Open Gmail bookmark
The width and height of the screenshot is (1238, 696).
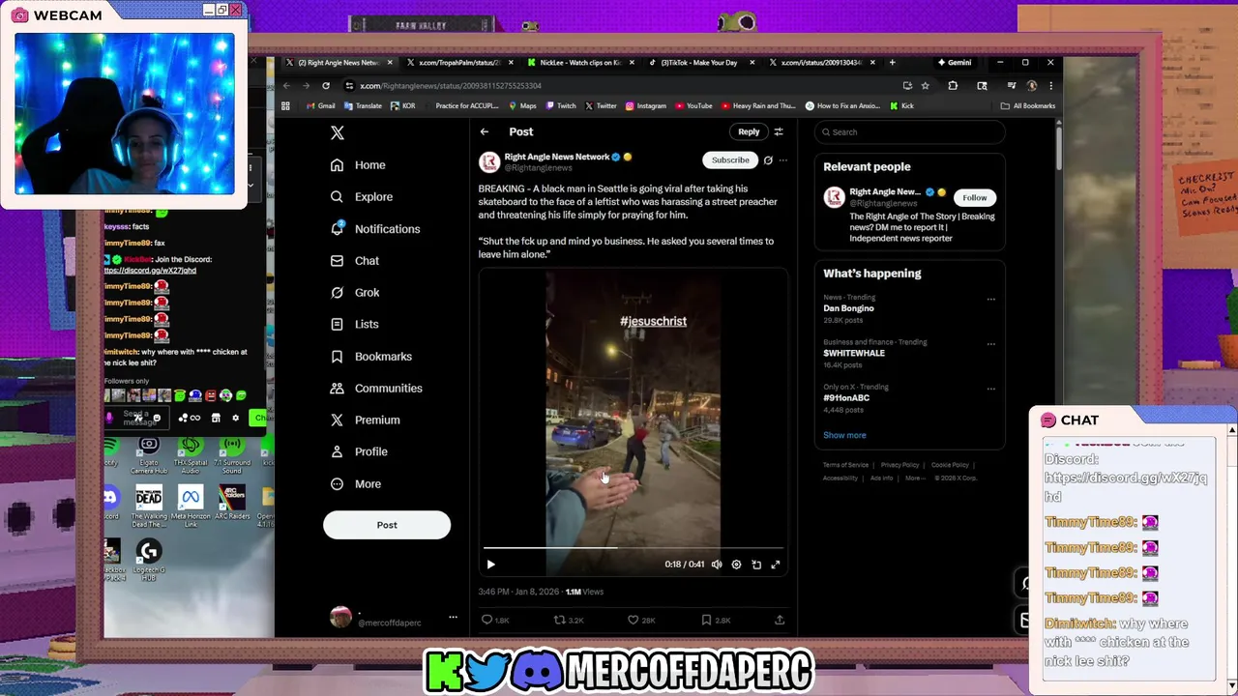(x=320, y=106)
